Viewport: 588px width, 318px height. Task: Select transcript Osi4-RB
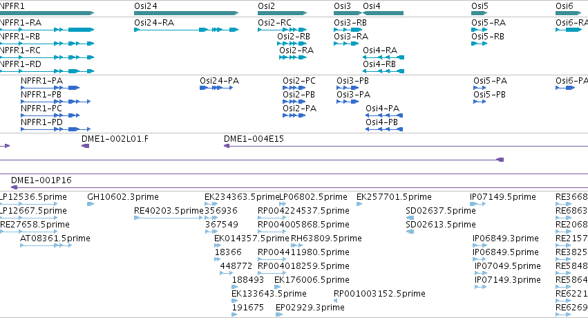(383, 71)
